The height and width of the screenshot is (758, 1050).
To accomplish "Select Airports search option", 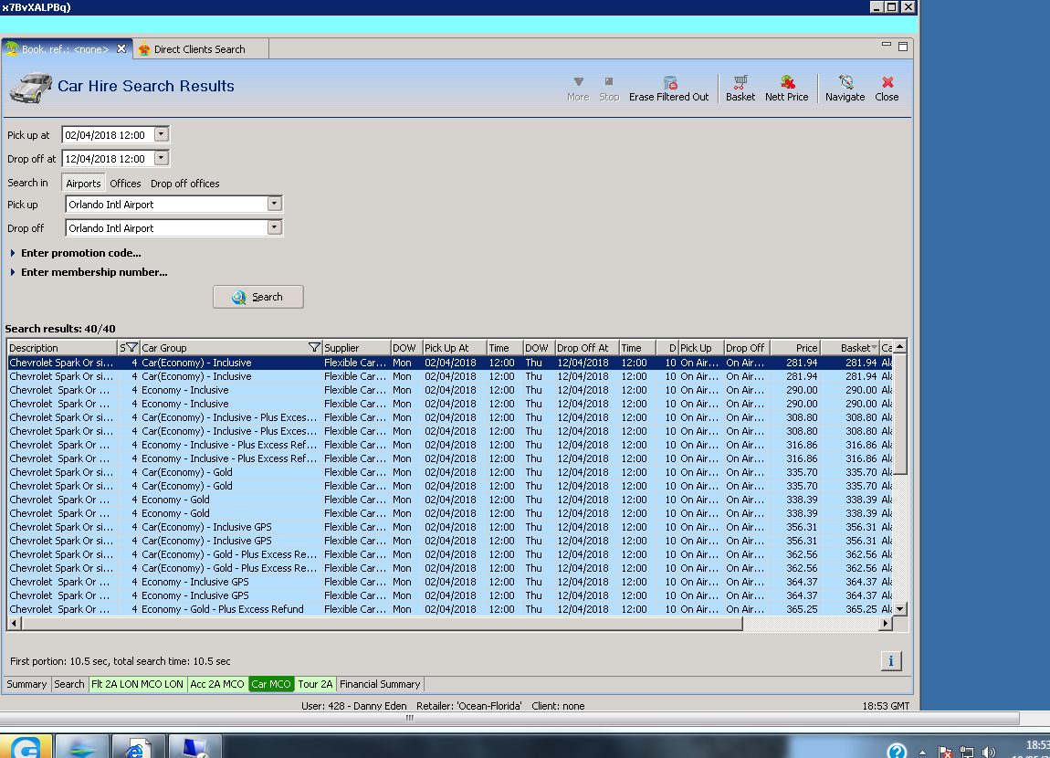I will pyautogui.click(x=83, y=183).
